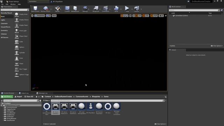The height and width of the screenshot is (126, 224).
Task: Open the viewport options dropdown arrow
Action: click(32, 15)
